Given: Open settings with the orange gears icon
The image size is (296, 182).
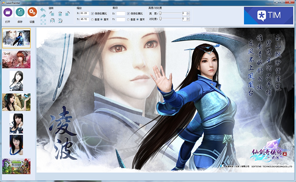Looking at the screenshot, I should (32, 12).
